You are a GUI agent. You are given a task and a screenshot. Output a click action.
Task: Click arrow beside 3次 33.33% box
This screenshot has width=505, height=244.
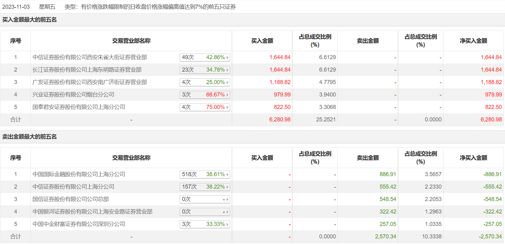click(227, 224)
